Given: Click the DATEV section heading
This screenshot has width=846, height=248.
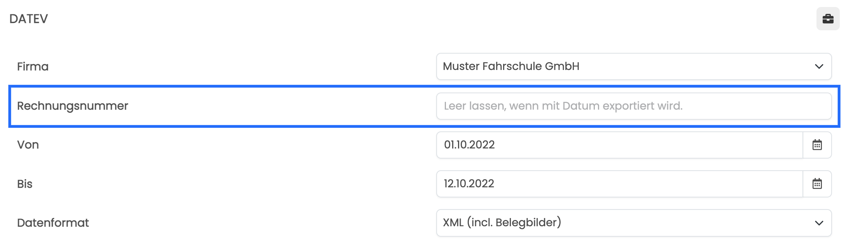Looking at the screenshot, I should (x=29, y=19).
